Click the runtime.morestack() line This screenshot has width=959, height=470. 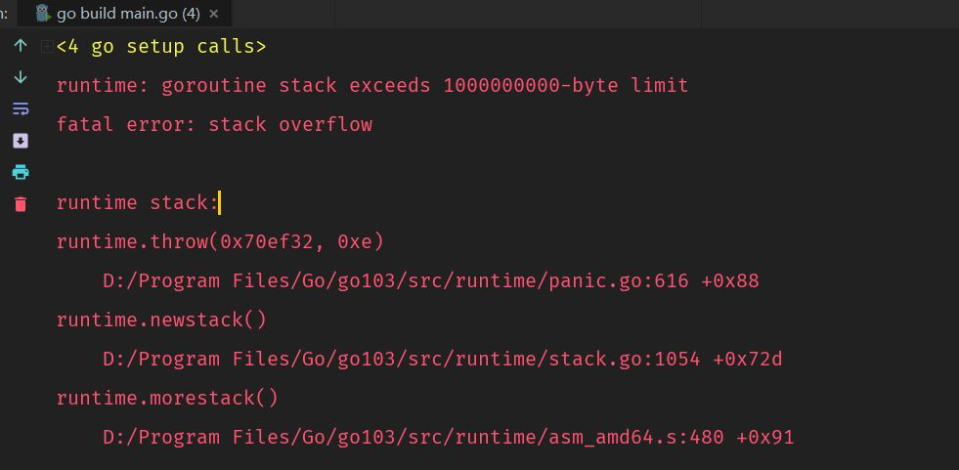167,399
